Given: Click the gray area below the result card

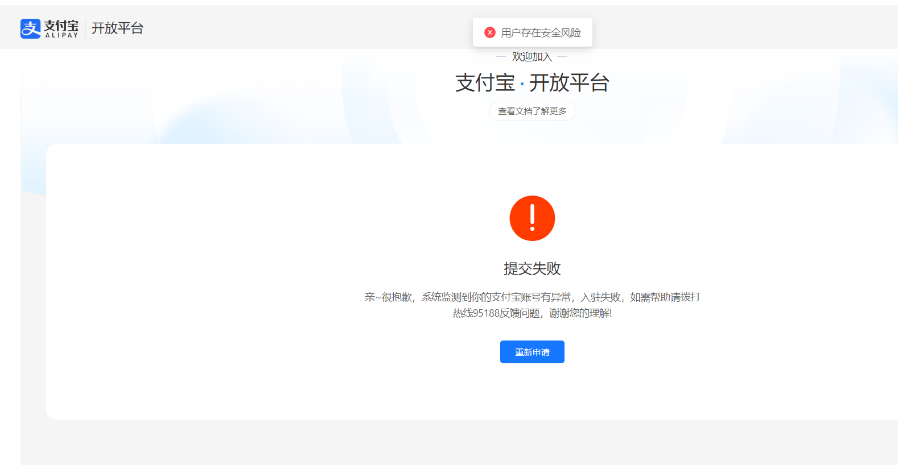Looking at the screenshot, I should coord(455,443).
